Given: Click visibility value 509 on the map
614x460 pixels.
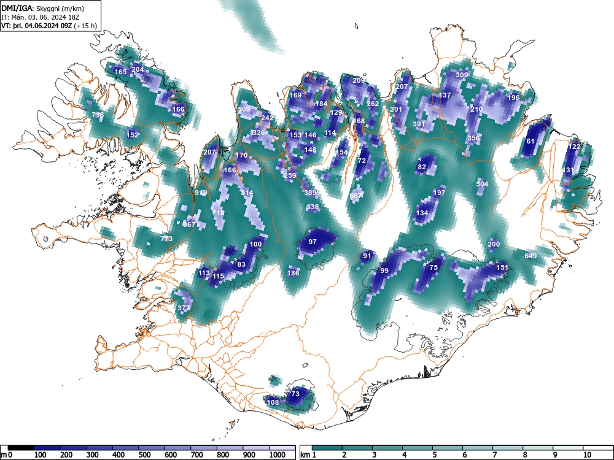Looking at the screenshot, I should [244, 109].
